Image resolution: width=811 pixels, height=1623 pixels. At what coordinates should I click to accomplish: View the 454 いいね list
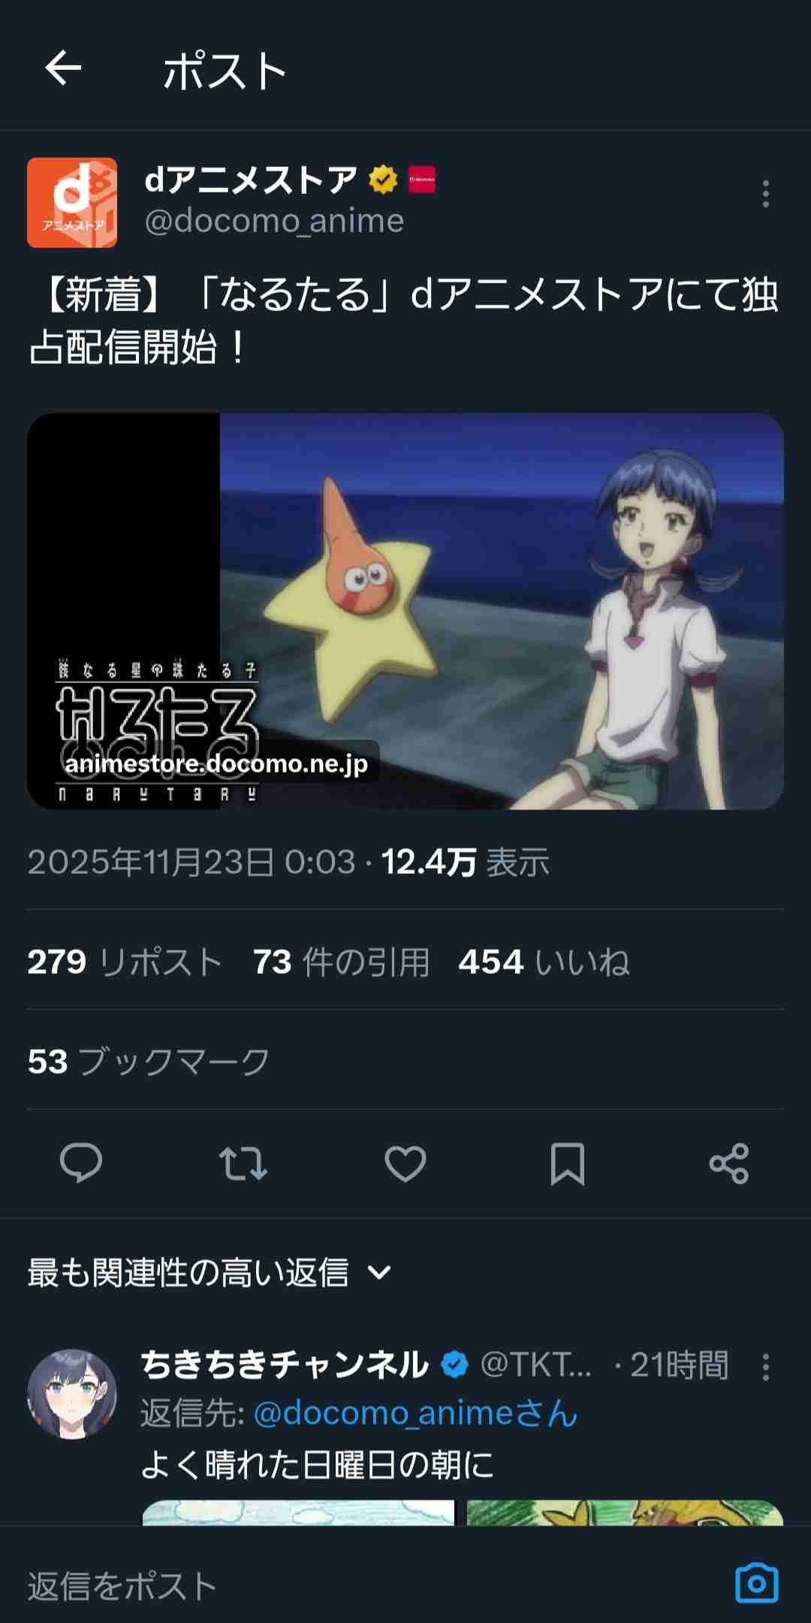click(x=544, y=962)
